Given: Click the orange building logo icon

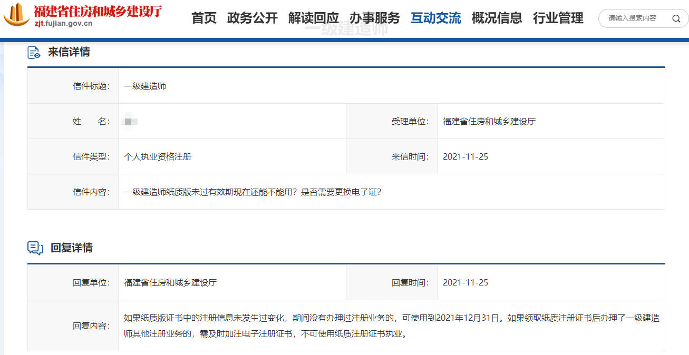Looking at the screenshot, I should tap(17, 15).
